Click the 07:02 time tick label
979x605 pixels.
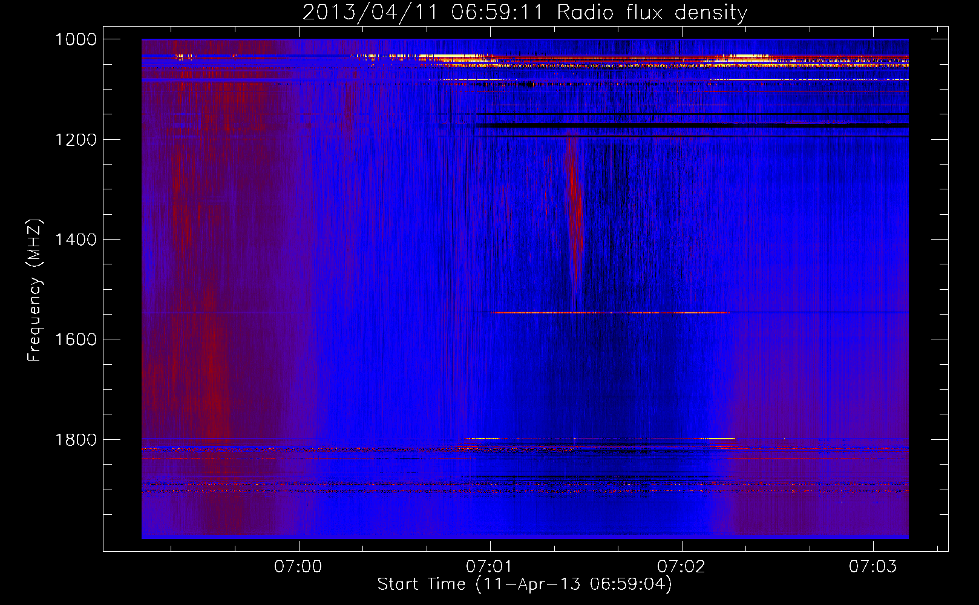click(681, 567)
